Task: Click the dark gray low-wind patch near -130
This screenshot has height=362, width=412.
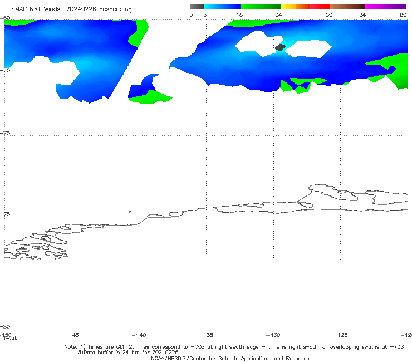Action: (x=281, y=47)
